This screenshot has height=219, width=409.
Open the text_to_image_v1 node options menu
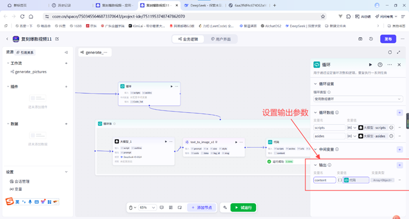tap(241, 142)
